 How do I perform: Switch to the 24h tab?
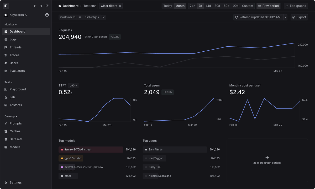[x=192, y=6]
